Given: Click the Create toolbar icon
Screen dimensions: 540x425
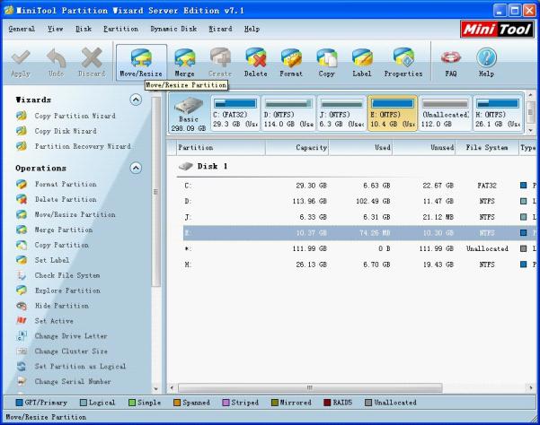Looking at the screenshot, I should (220, 63).
